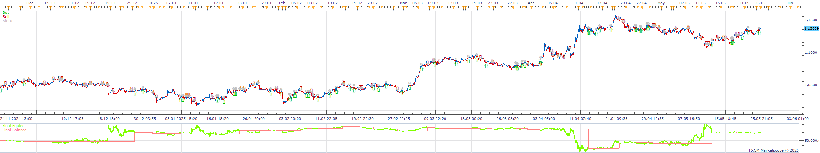Click the 21.04 09:35 time label
The image size is (820, 153).
[x=617, y=119]
